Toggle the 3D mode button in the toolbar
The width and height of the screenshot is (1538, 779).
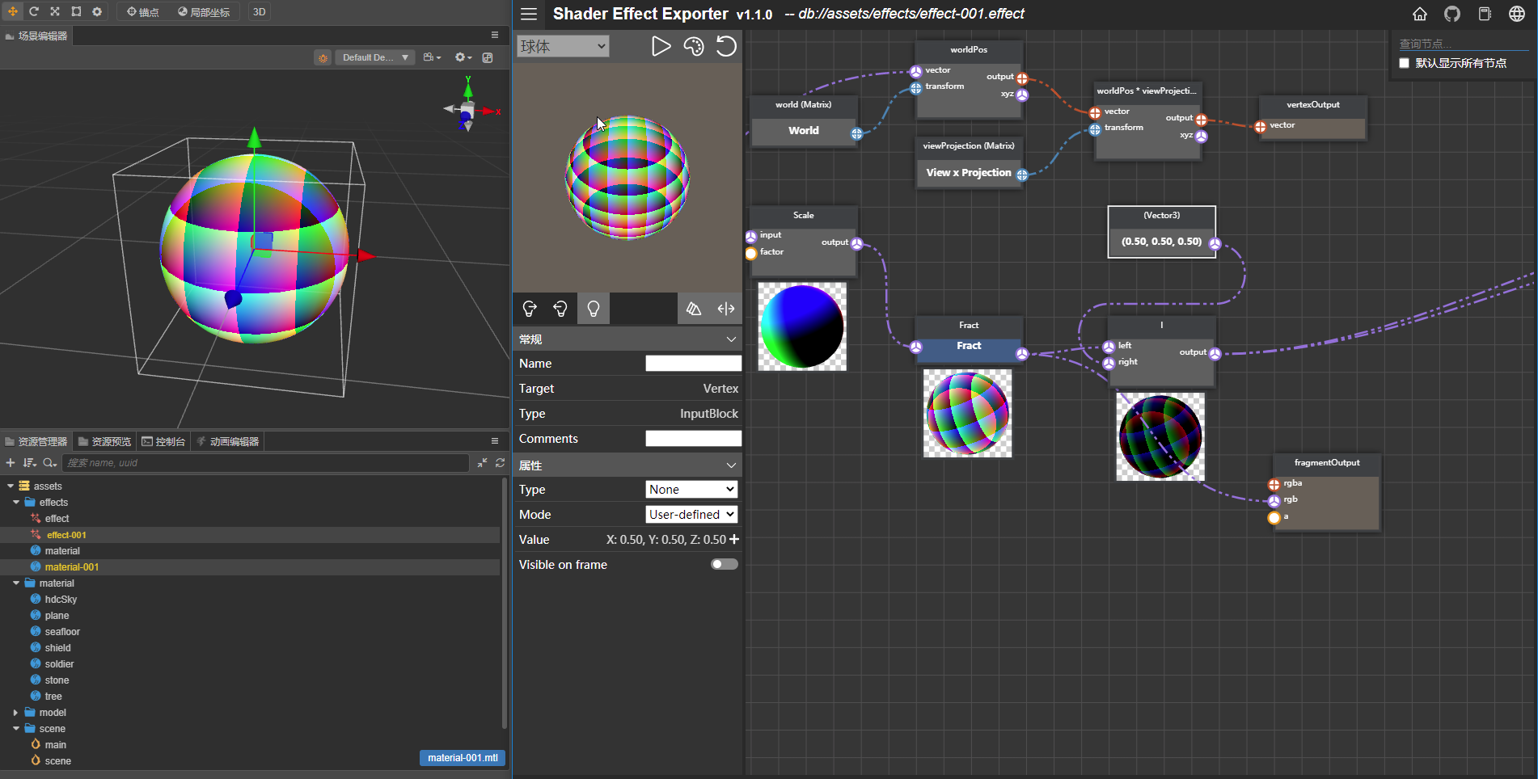pyautogui.click(x=259, y=11)
